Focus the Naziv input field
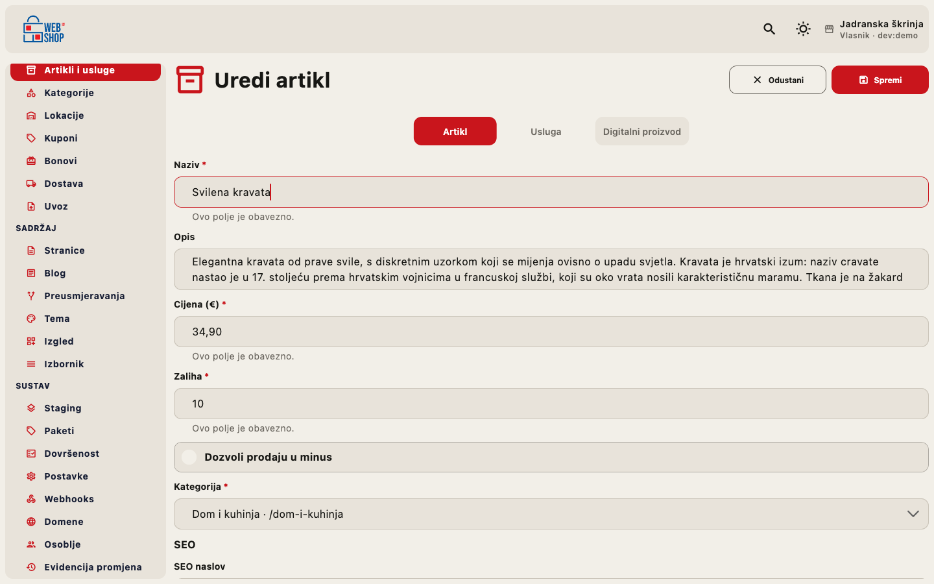The image size is (934, 584). (x=551, y=192)
